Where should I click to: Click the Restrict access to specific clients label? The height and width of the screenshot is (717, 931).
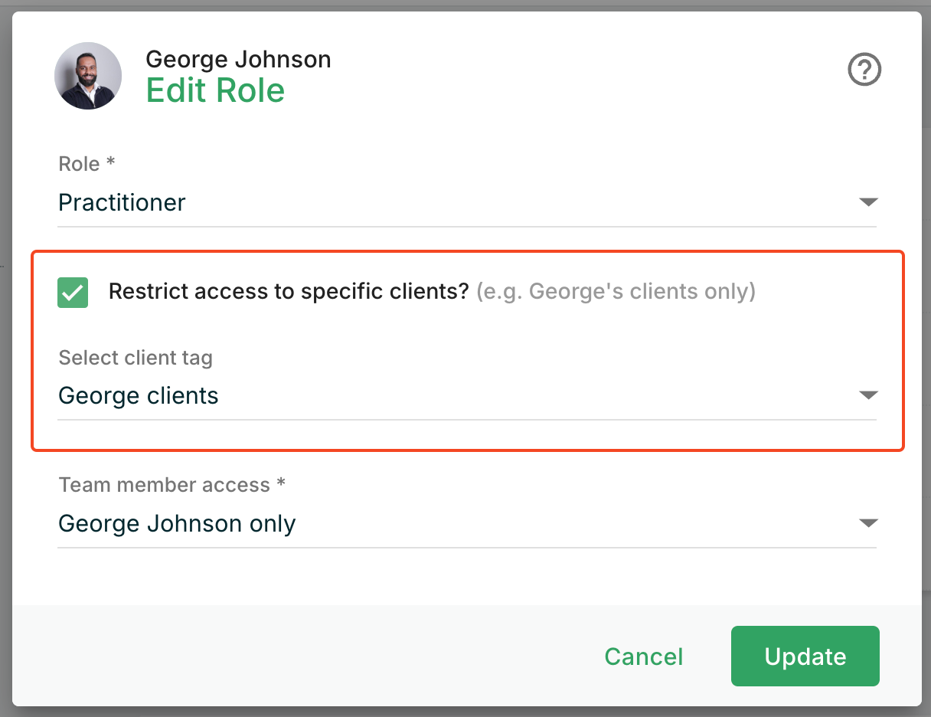click(288, 292)
